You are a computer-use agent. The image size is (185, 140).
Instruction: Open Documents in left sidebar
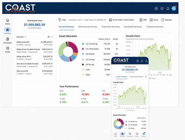7,41
